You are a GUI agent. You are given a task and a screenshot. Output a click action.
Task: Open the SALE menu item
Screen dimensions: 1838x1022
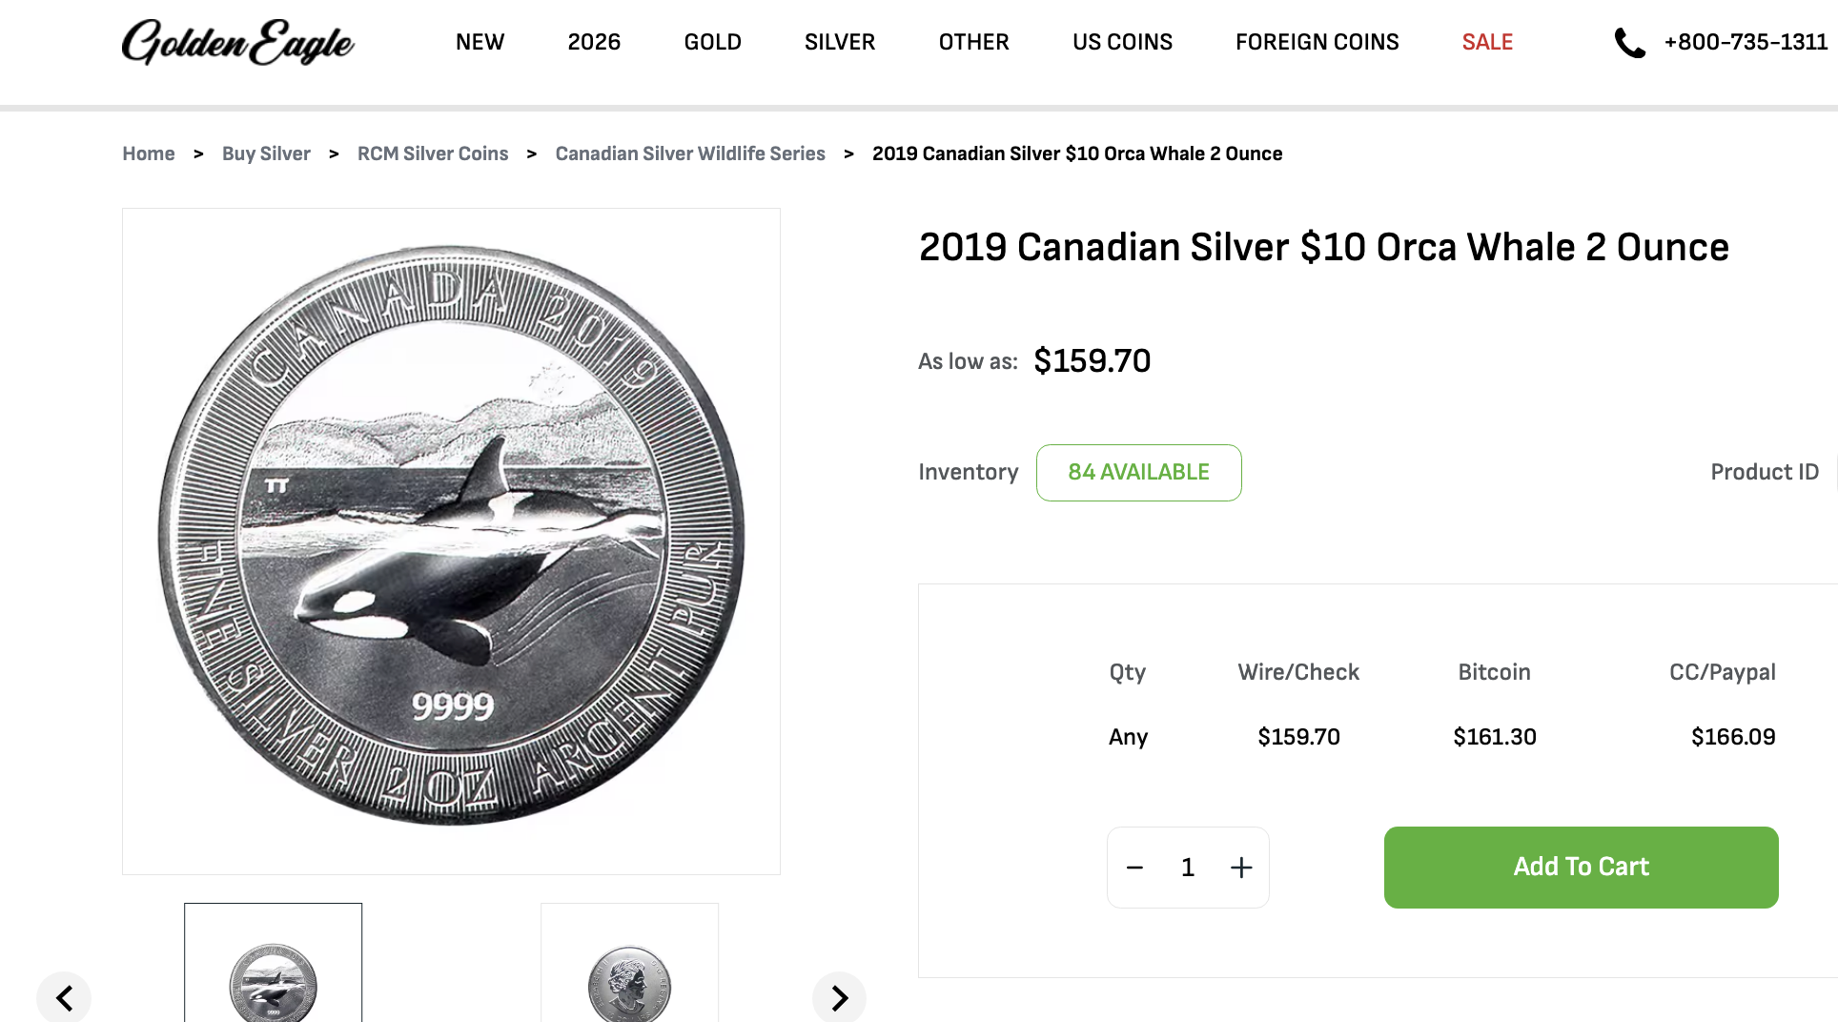pos(1487,42)
